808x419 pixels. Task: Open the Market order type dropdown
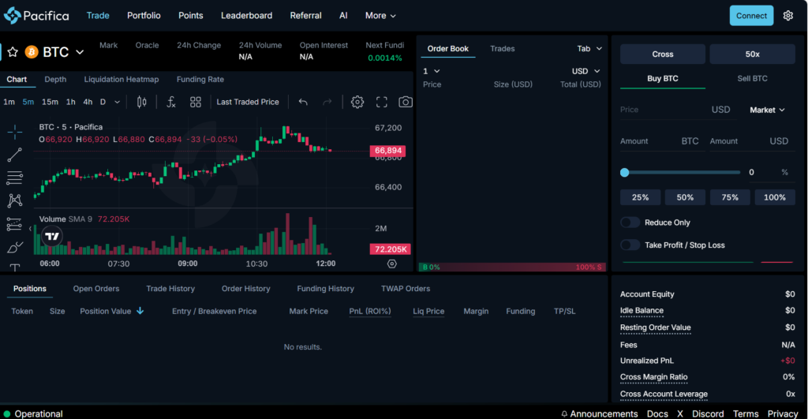(767, 110)
